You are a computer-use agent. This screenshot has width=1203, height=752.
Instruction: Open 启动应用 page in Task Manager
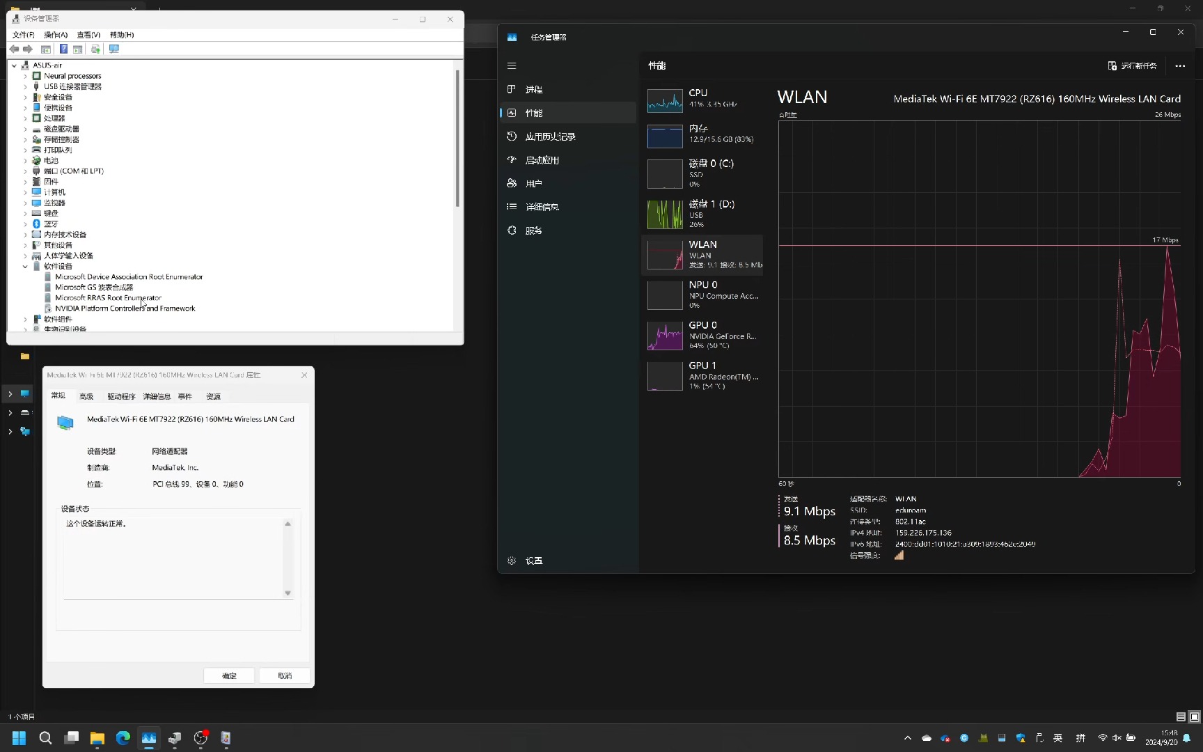click(568, 160)
